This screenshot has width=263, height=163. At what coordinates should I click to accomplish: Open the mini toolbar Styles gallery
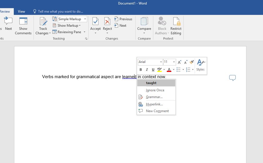[201, 65]
